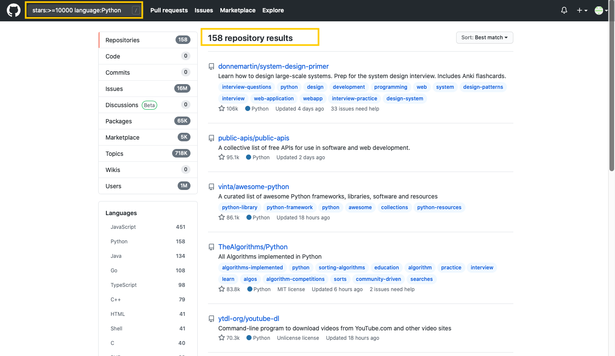The image size is (615, 356).
Task: Open Explore from the top navigation
Action: click(273, 10)
